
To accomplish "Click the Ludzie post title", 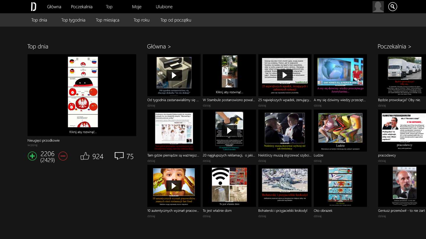I will (319, 155).
